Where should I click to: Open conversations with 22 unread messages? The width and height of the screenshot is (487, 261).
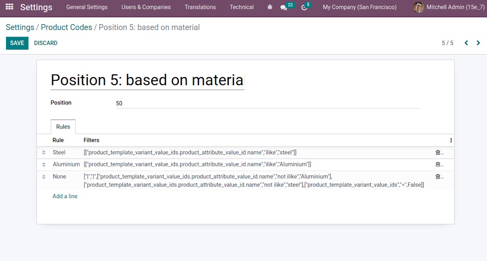284,7
